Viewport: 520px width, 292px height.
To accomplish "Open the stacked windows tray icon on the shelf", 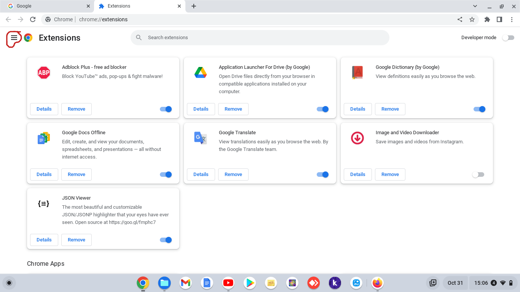I will 433,283.
